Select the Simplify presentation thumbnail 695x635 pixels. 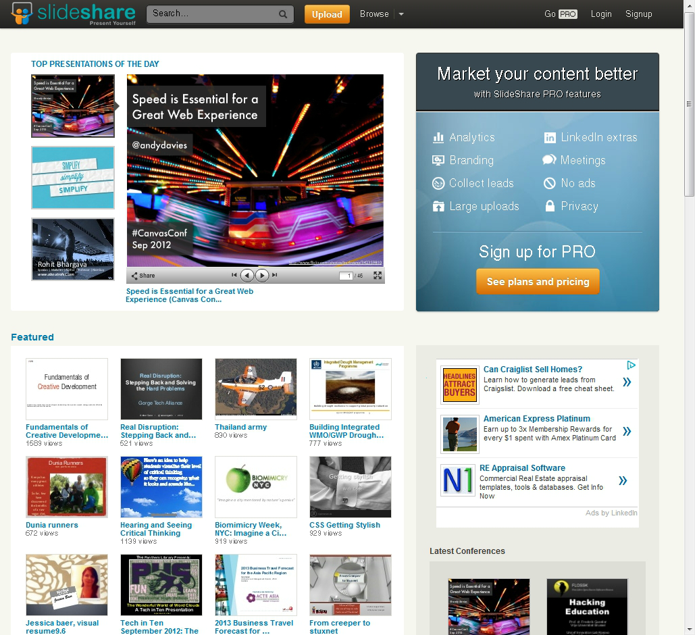(x=73, y=178)
